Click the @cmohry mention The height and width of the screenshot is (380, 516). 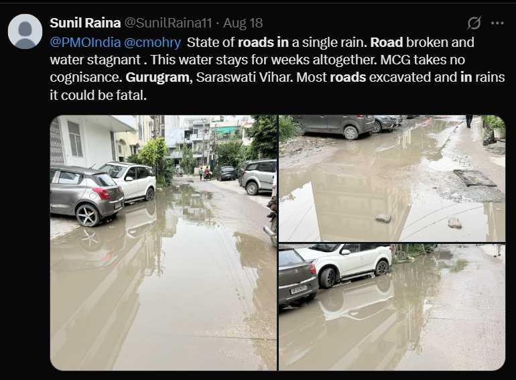[x=153, y=42]
